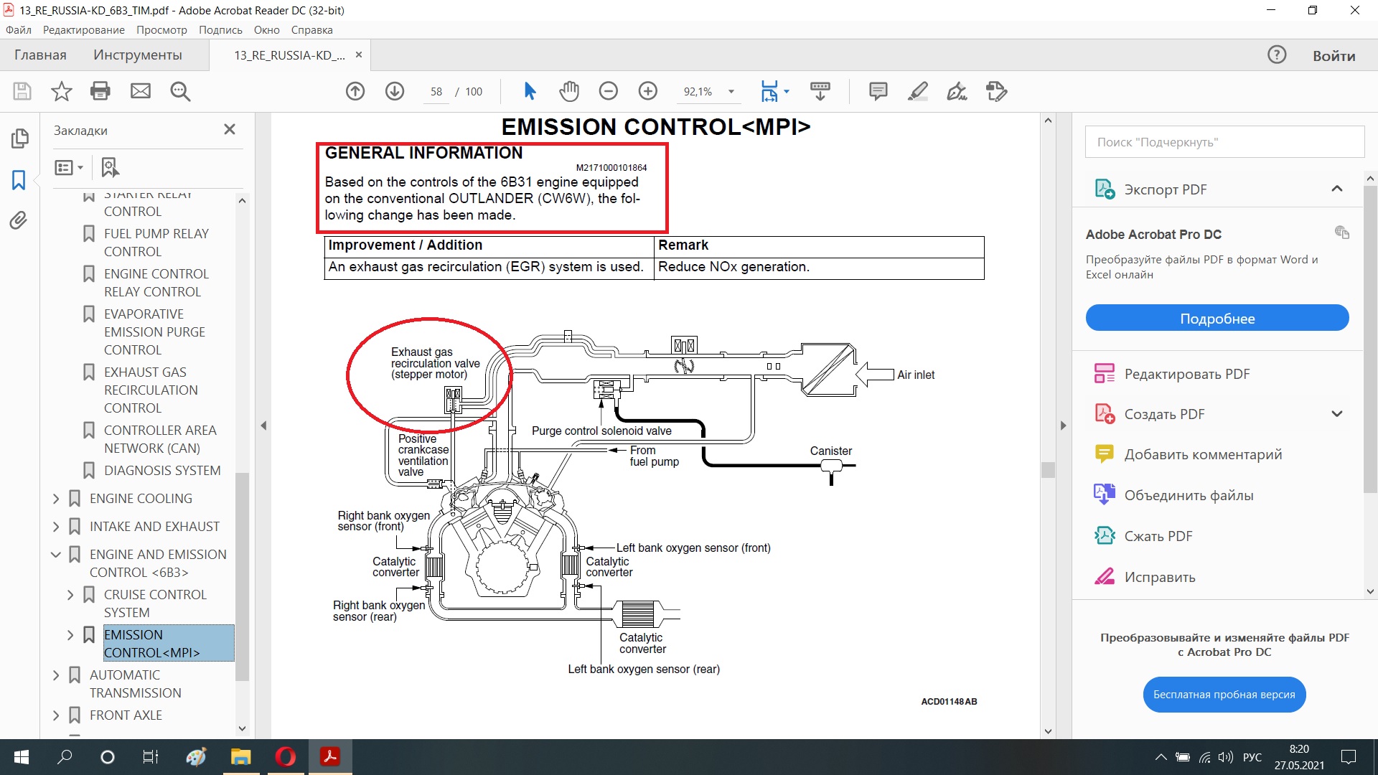Viewport: 1378px width, 775px height.
Task: Click the page number input field
Action: coord(436,92)
